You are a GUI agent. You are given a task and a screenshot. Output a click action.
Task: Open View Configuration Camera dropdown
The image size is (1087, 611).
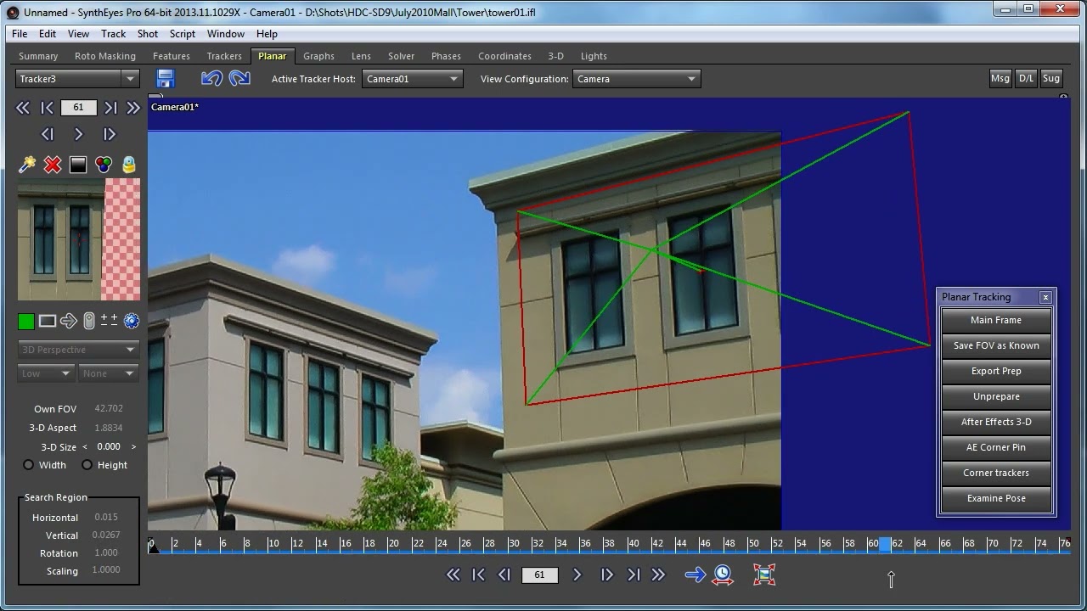tap(636, 79)
